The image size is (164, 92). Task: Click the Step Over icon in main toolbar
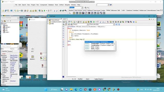(x=57, y=11)
